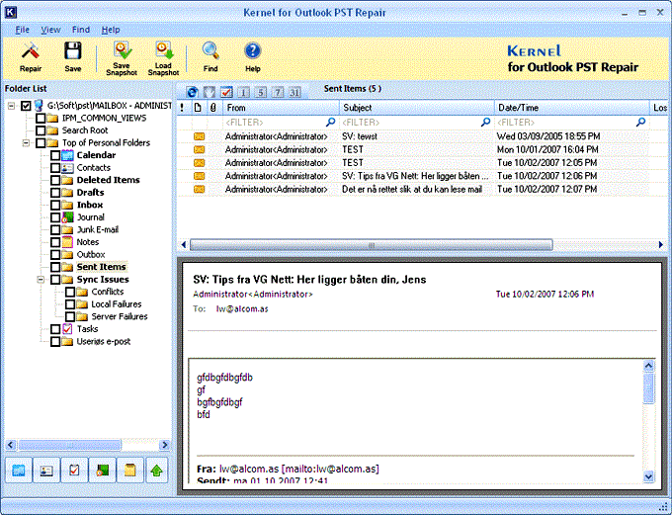This screenshot has width=672, height=515.
Task: Click the tasks checkmark shortcut icon at bottom
Action: [74, 471]
